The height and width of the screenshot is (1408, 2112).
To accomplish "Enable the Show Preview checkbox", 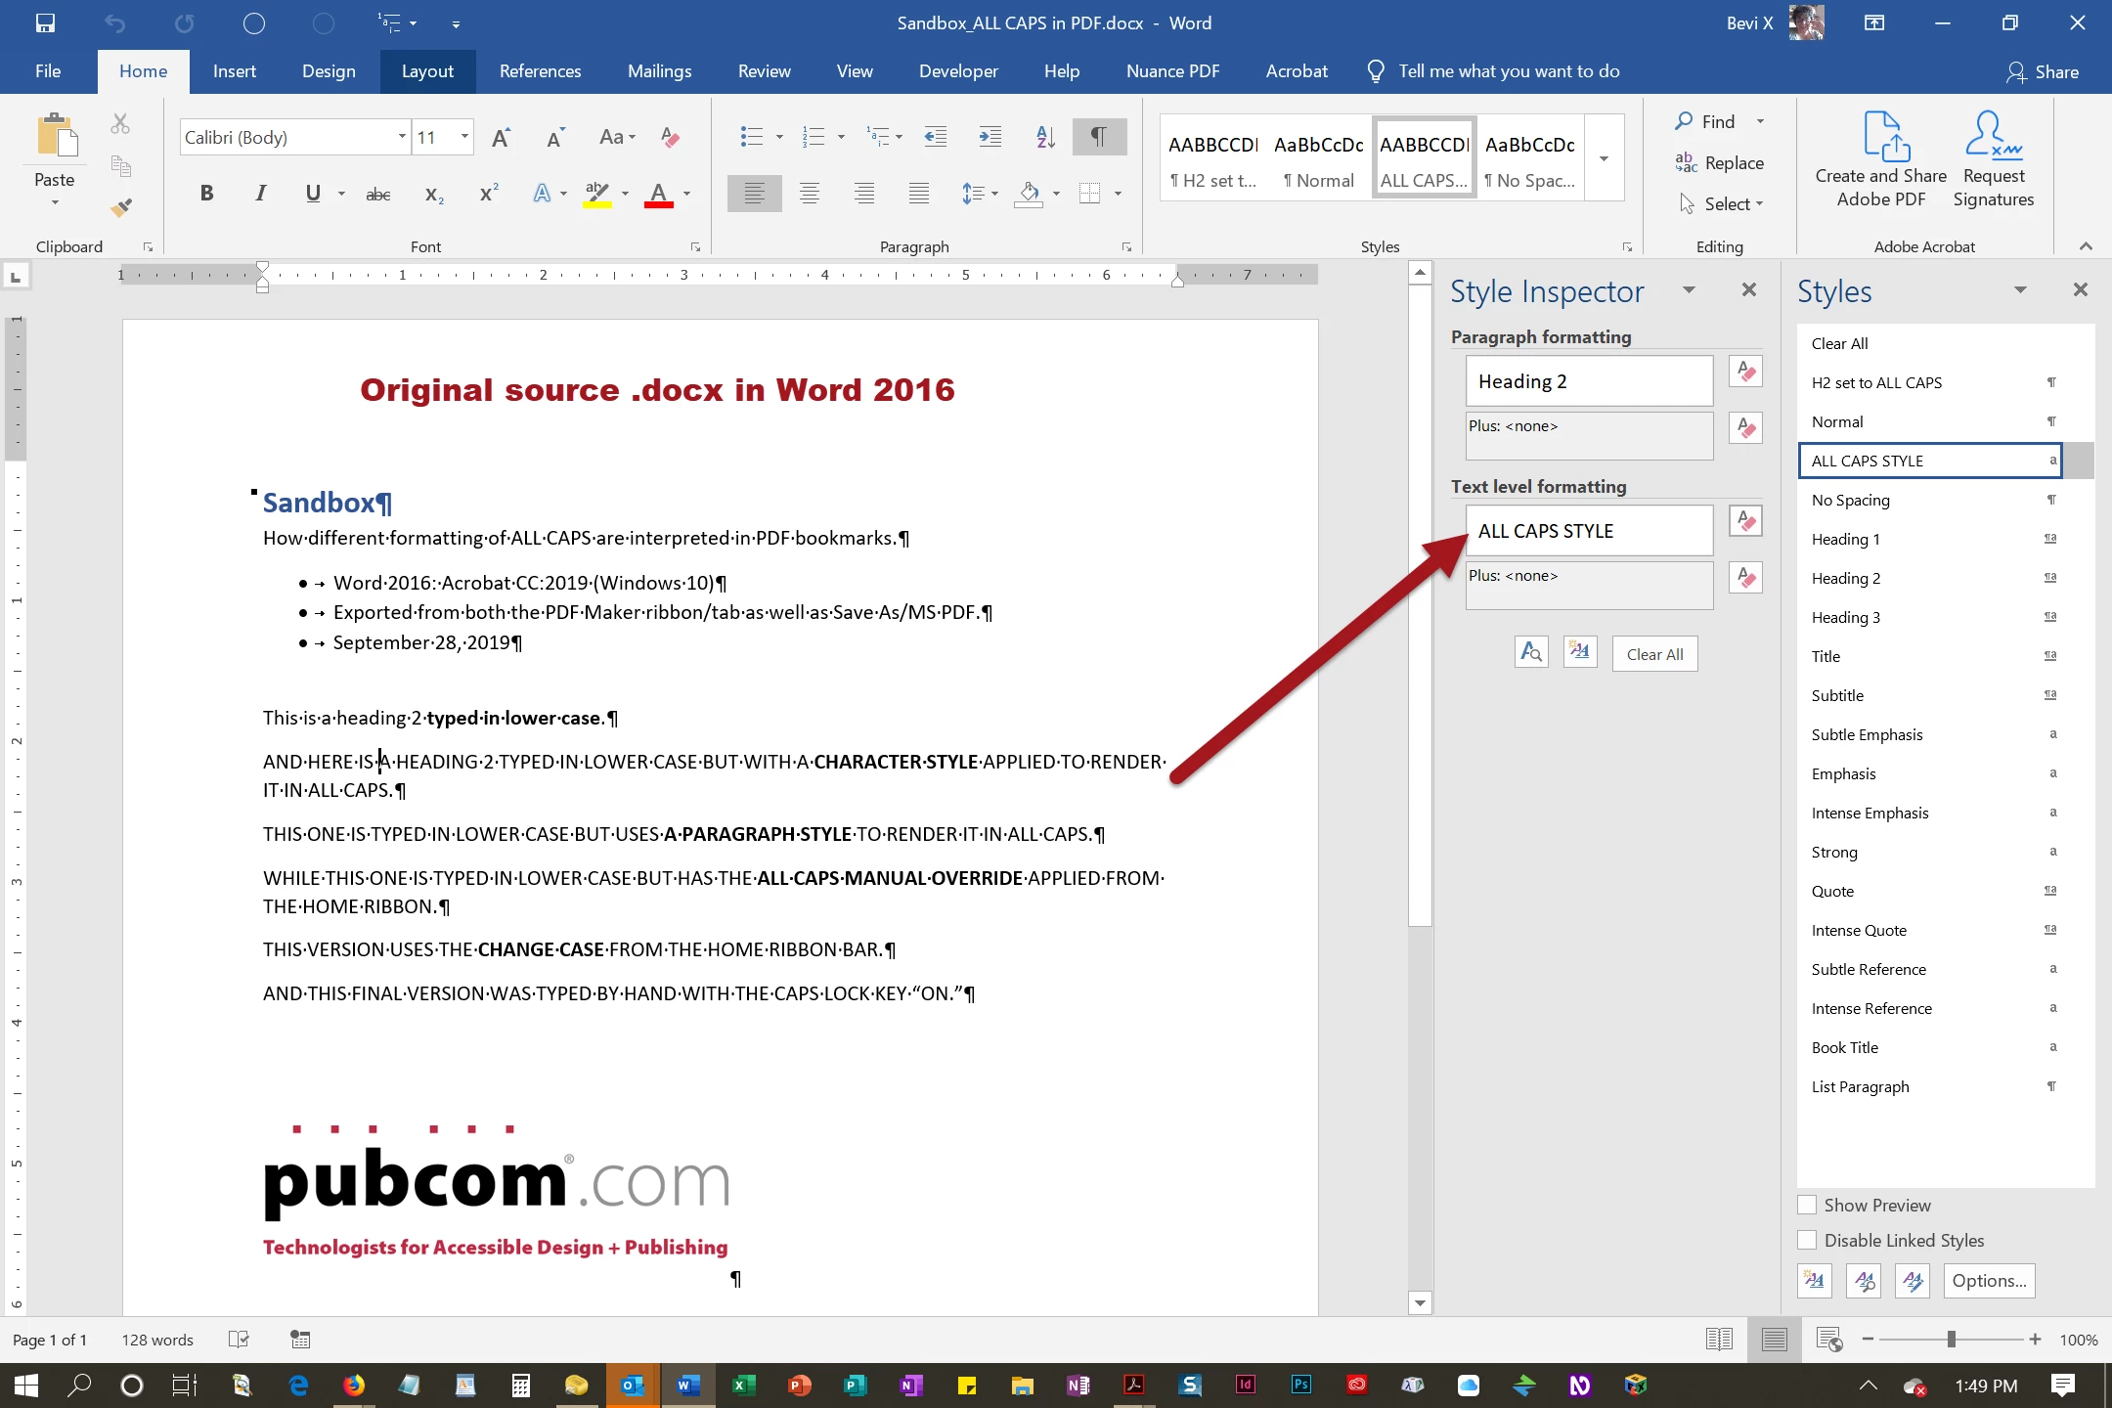I will (x=1808, y=1205).
